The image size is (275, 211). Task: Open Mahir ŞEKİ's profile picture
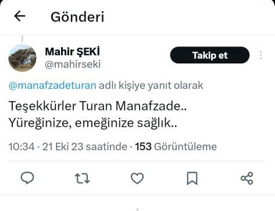tap(23, 58)
